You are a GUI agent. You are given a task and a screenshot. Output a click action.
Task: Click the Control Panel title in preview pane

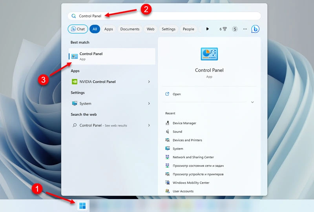pos(209,70)
